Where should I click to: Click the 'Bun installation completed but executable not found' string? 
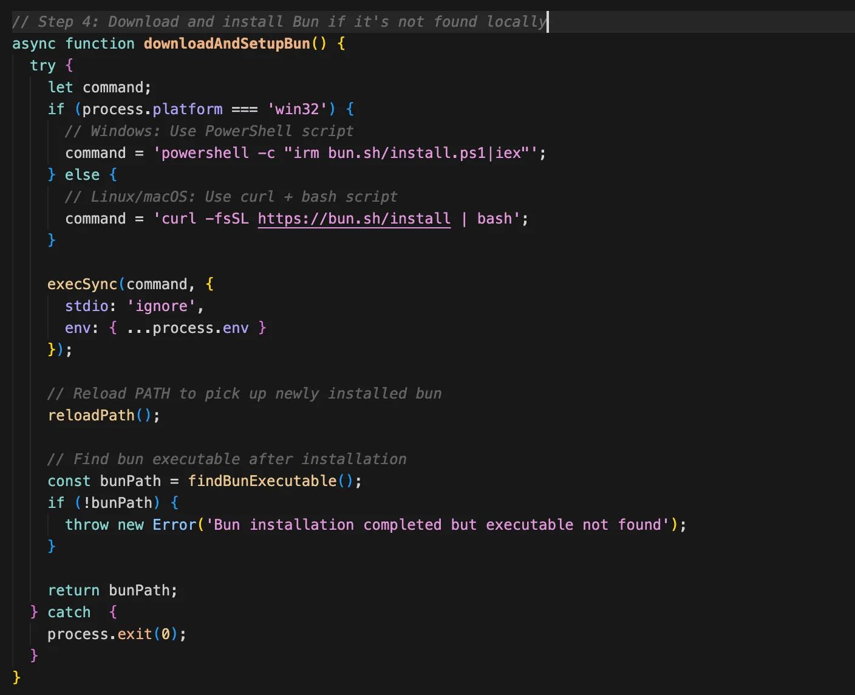(x=437, y=525)
